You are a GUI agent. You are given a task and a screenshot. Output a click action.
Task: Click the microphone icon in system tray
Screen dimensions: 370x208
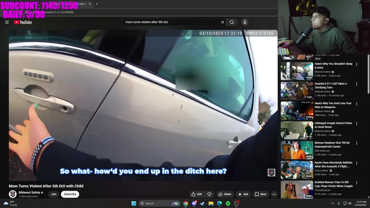[339, 203]
